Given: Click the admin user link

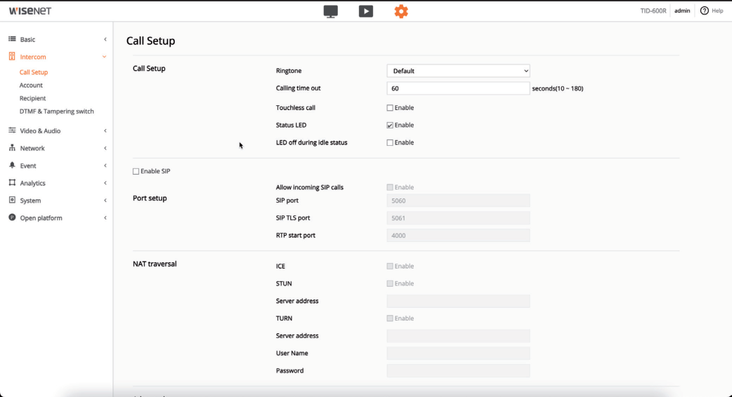Looking at the screenshot, I should click(x=682, y=11).
